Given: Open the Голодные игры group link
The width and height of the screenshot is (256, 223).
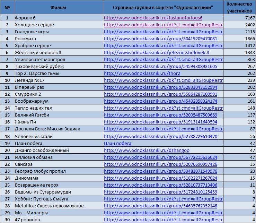Looking at the screenshot, I should 163,32.
